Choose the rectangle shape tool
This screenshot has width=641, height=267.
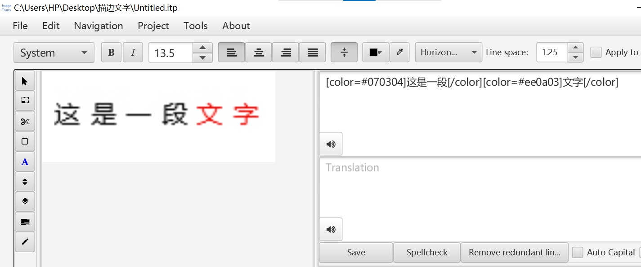click(x=25, y=141)
